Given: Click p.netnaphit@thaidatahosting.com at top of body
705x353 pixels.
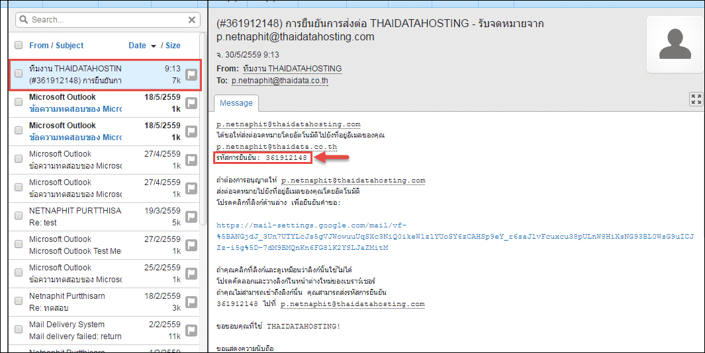Looking at the screenshot, I should click(x=288, y=124).
